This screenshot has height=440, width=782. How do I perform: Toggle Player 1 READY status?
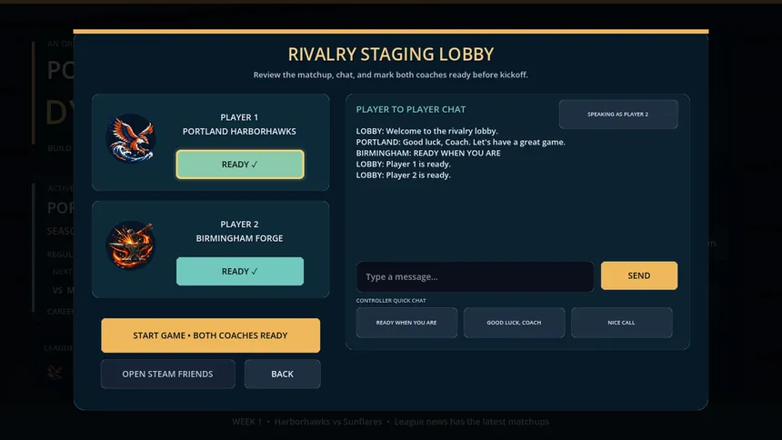point(240,165)
